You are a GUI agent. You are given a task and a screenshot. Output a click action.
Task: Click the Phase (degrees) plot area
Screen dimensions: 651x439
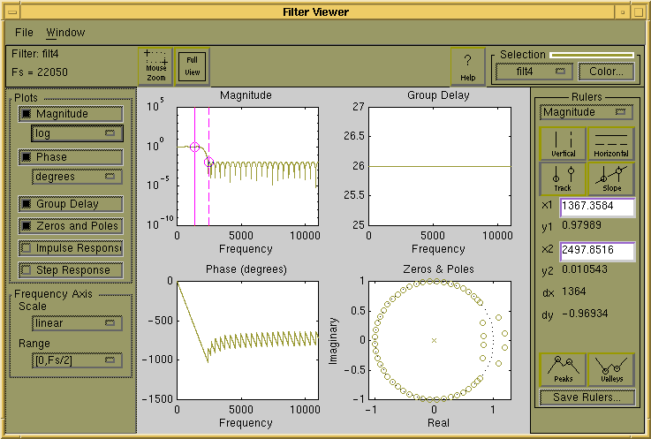pos(248,340)
